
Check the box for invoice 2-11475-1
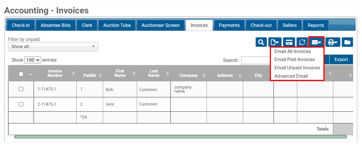pos(21,104)
